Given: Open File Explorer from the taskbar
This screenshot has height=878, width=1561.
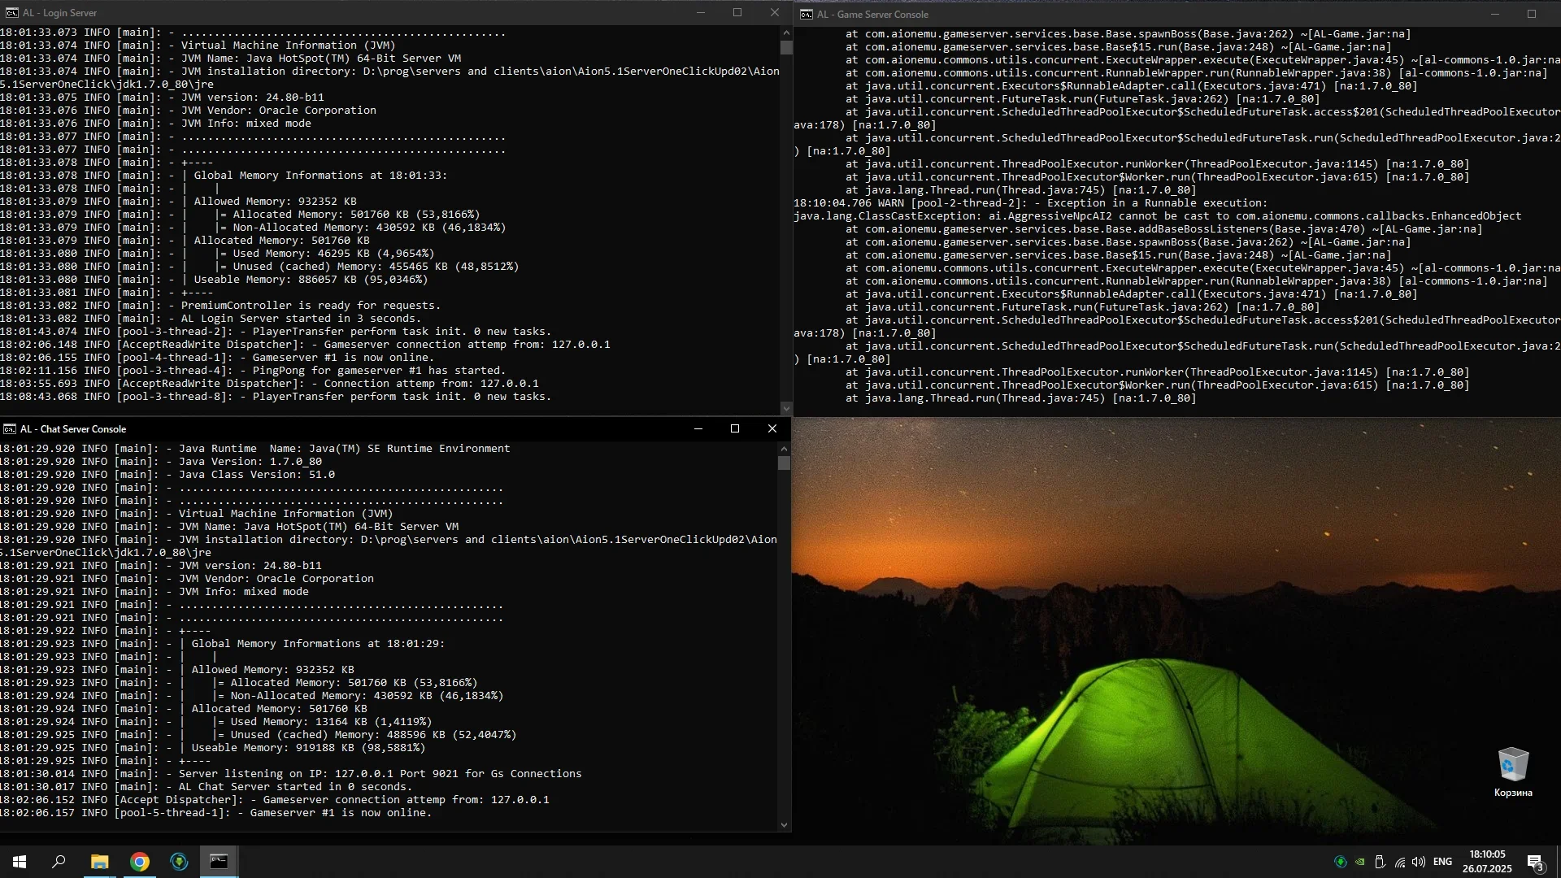Looking at the screenshot, I should click(x=99, y=862).
